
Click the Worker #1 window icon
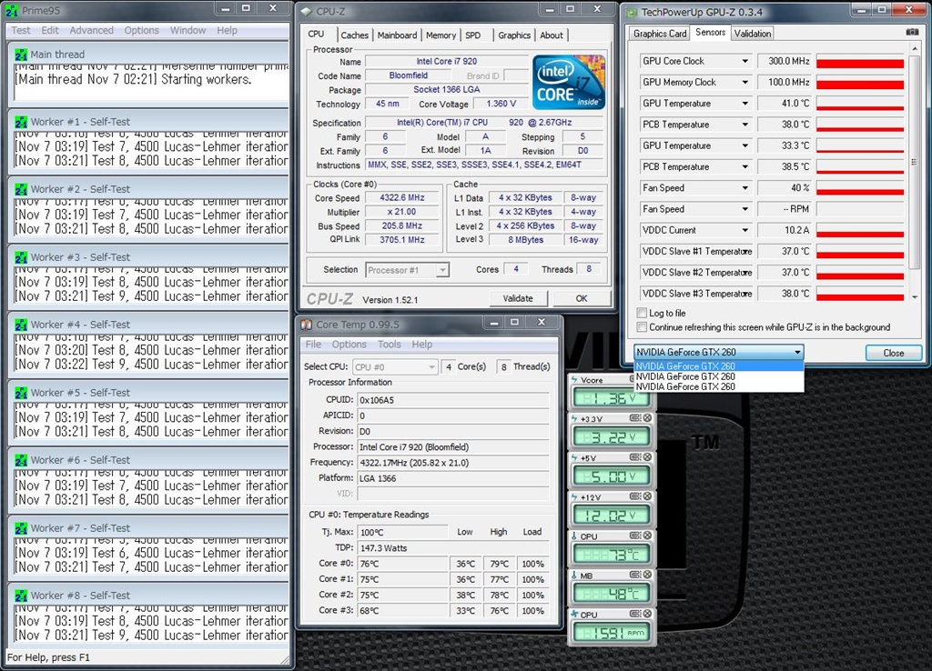click(x=20, y=122)
